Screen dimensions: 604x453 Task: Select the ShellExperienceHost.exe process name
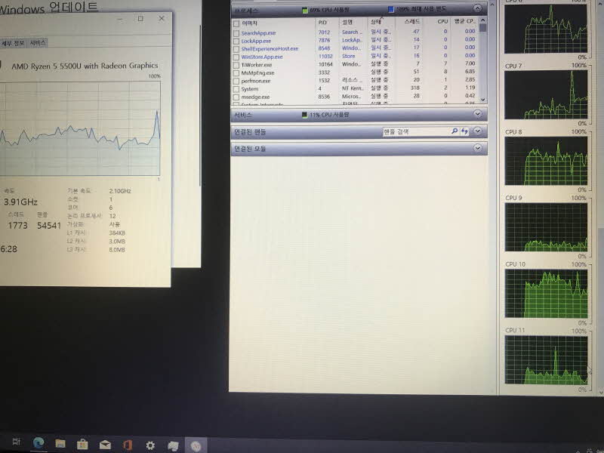tap(270, 49)
